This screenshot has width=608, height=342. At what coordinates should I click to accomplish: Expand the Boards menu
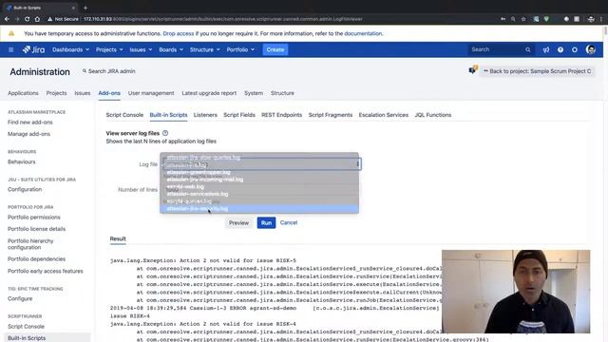171,49
